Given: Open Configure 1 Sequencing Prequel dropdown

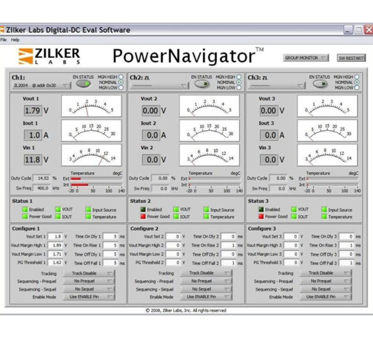Looking at the screenshot, I should point(89,281).
